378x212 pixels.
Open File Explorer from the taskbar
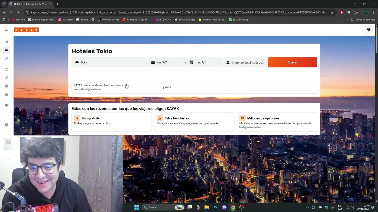coord(207,207)
